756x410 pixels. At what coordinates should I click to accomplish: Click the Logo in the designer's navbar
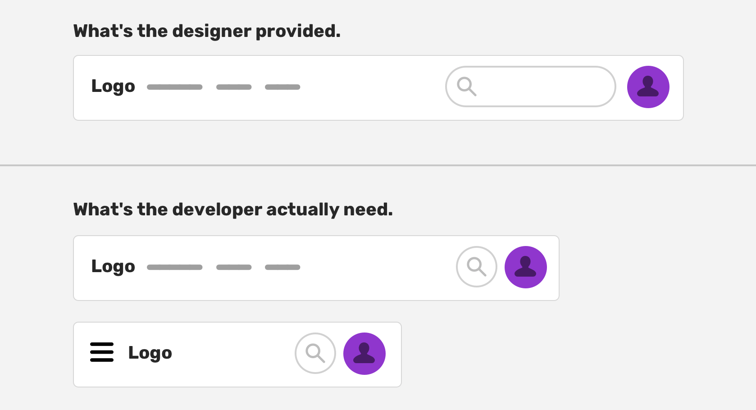(x=113, y=86)
